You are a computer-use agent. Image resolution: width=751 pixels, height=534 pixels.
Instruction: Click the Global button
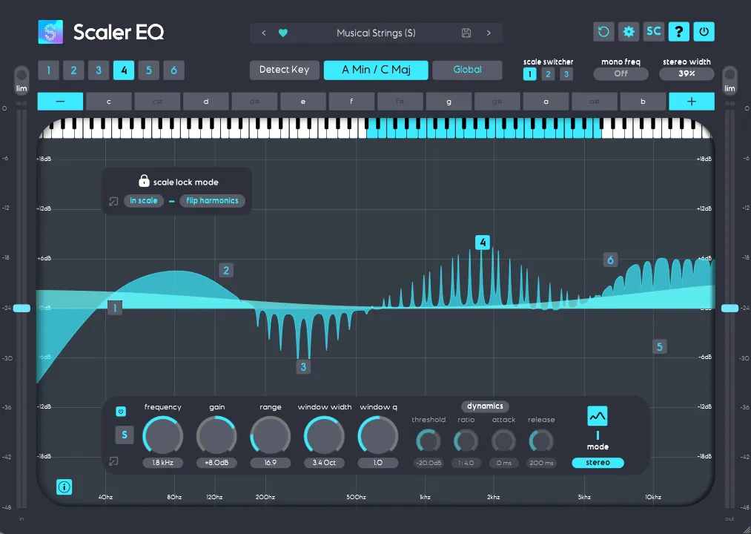pos(468,70)
